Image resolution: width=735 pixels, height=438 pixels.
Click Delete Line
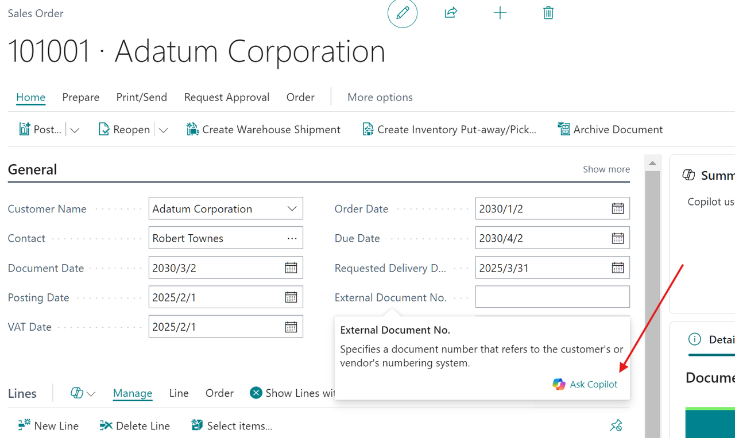click(x=134, y=425)
